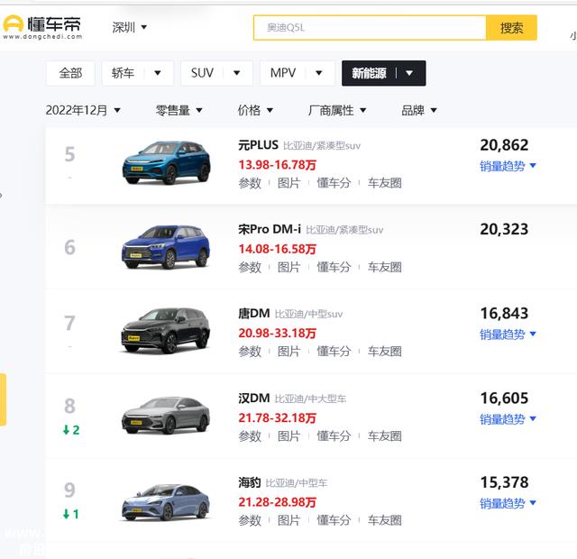This screenshot has height=559, width=577.
Task: View 懂车分 for 海豹
Action: pos(334,520)
